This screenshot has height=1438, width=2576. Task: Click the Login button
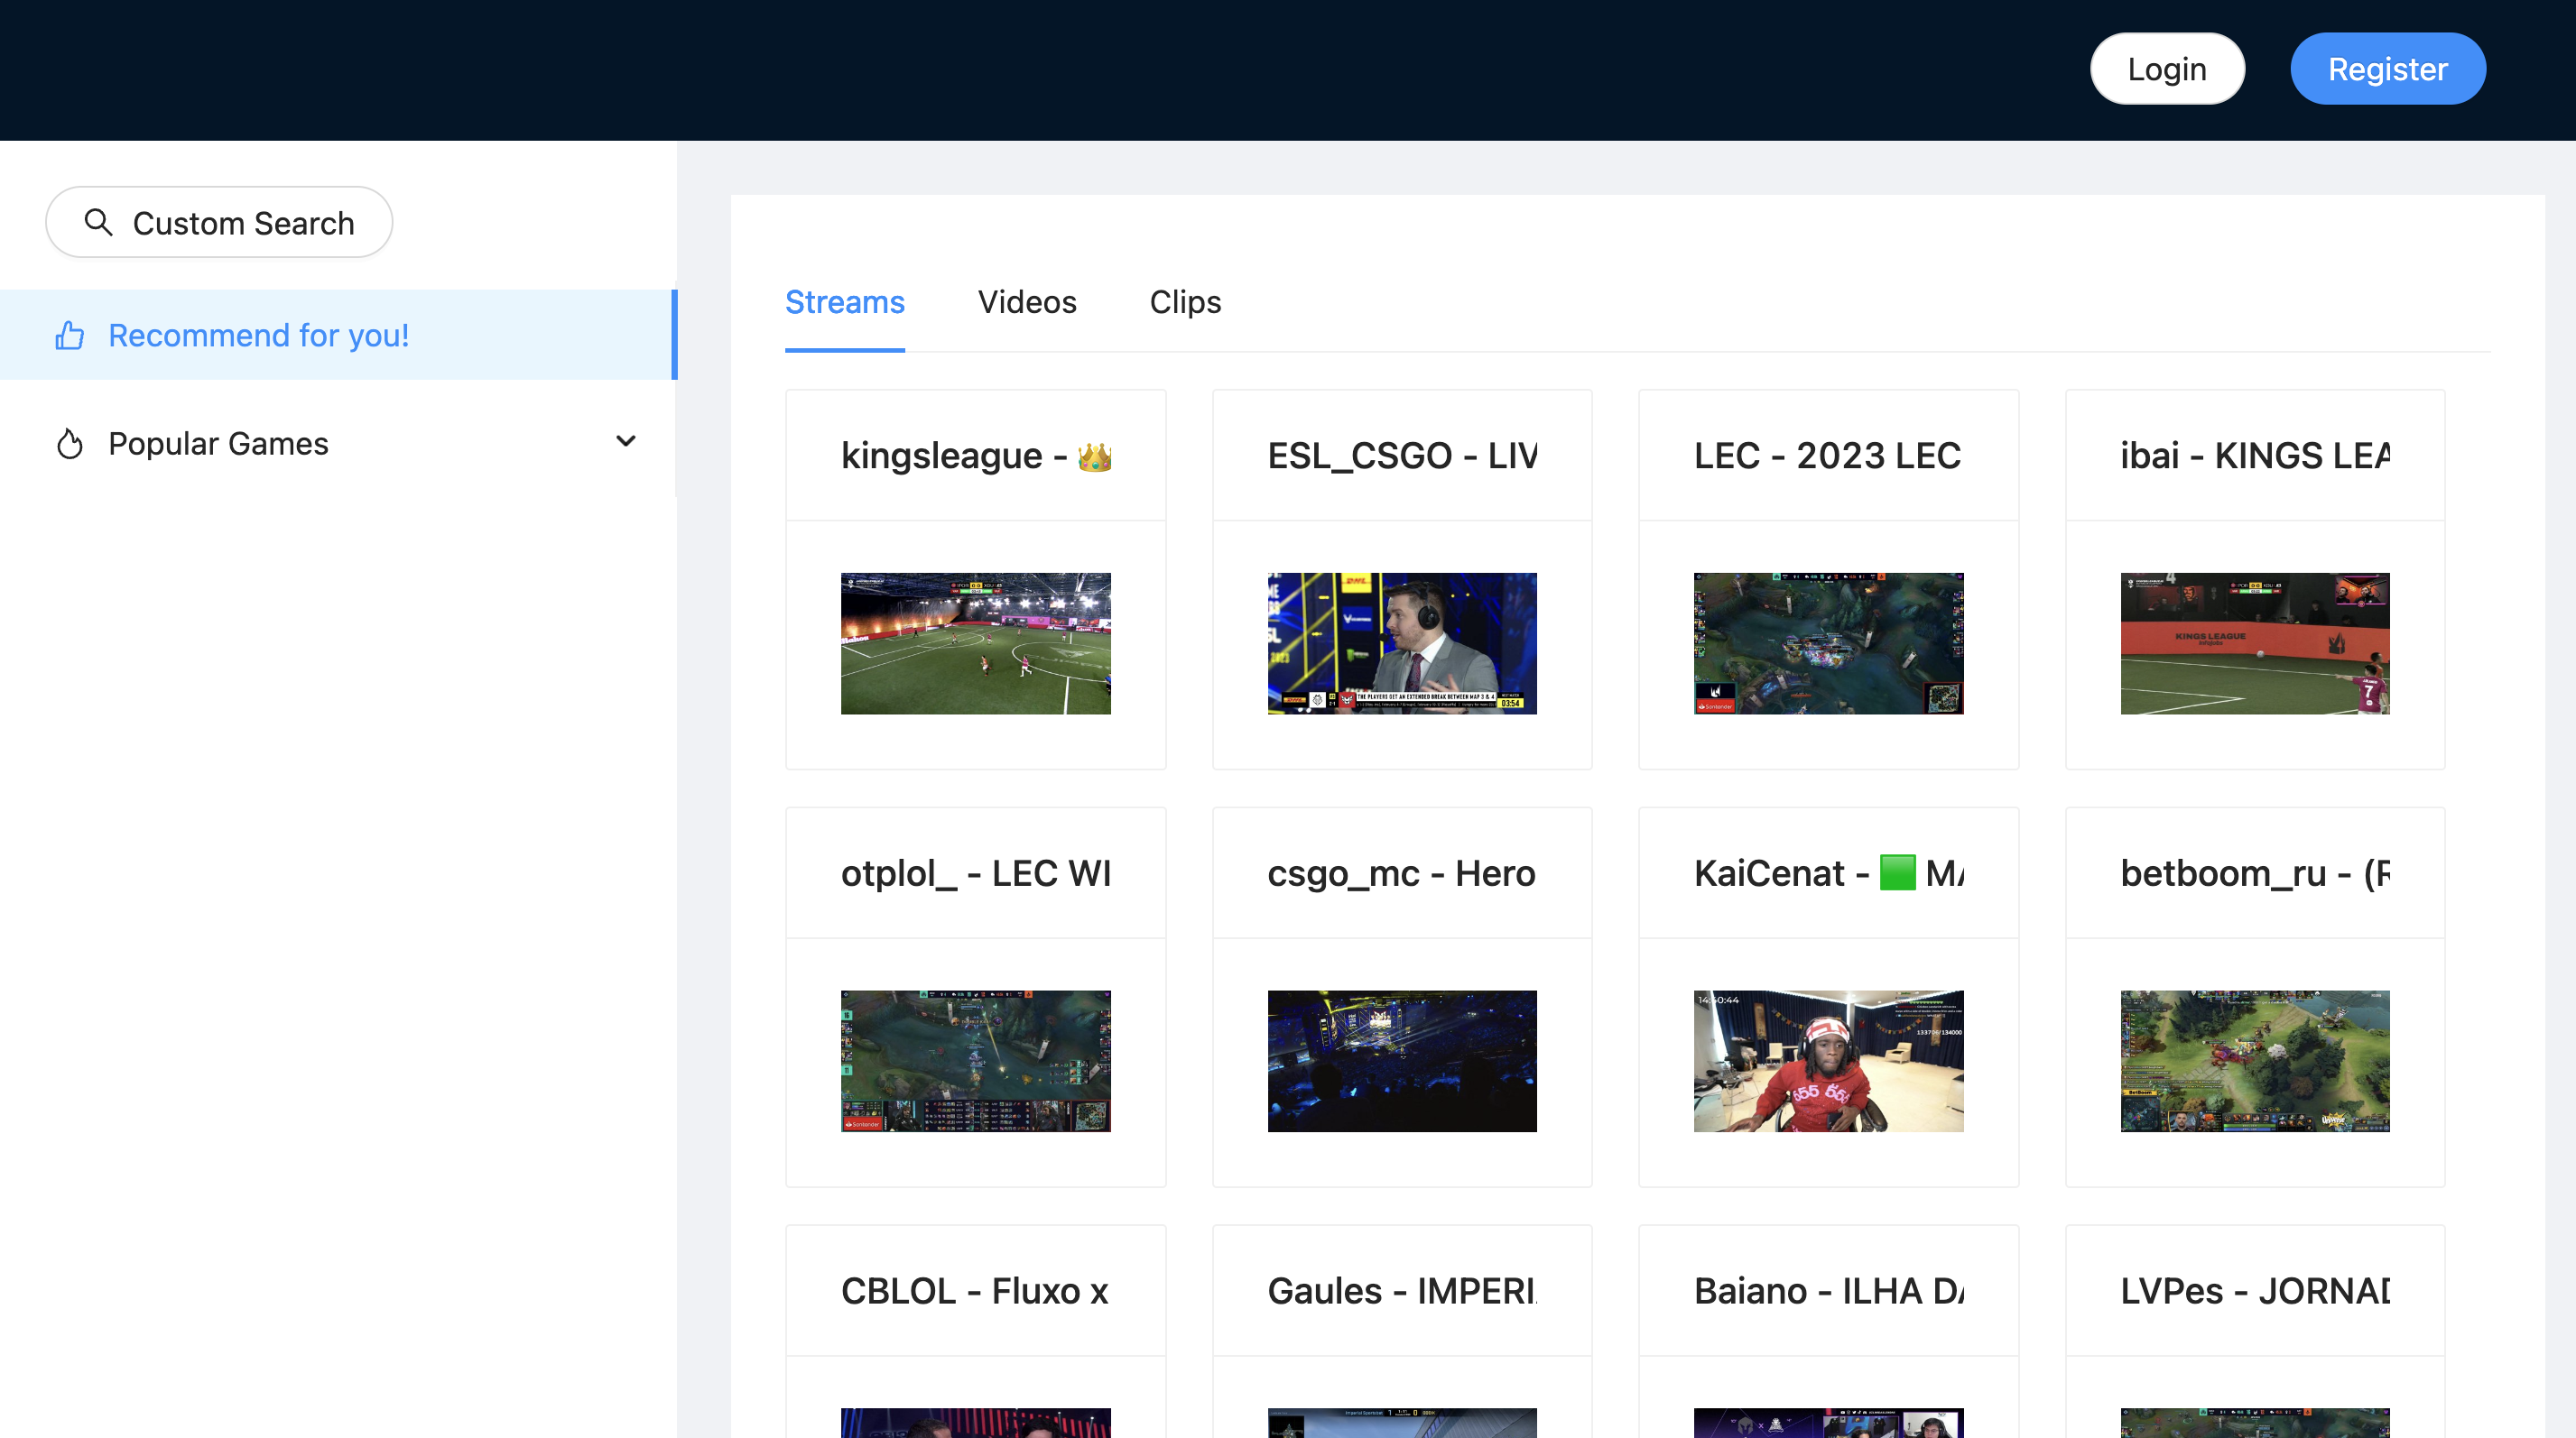click(x=2167, y=68)
